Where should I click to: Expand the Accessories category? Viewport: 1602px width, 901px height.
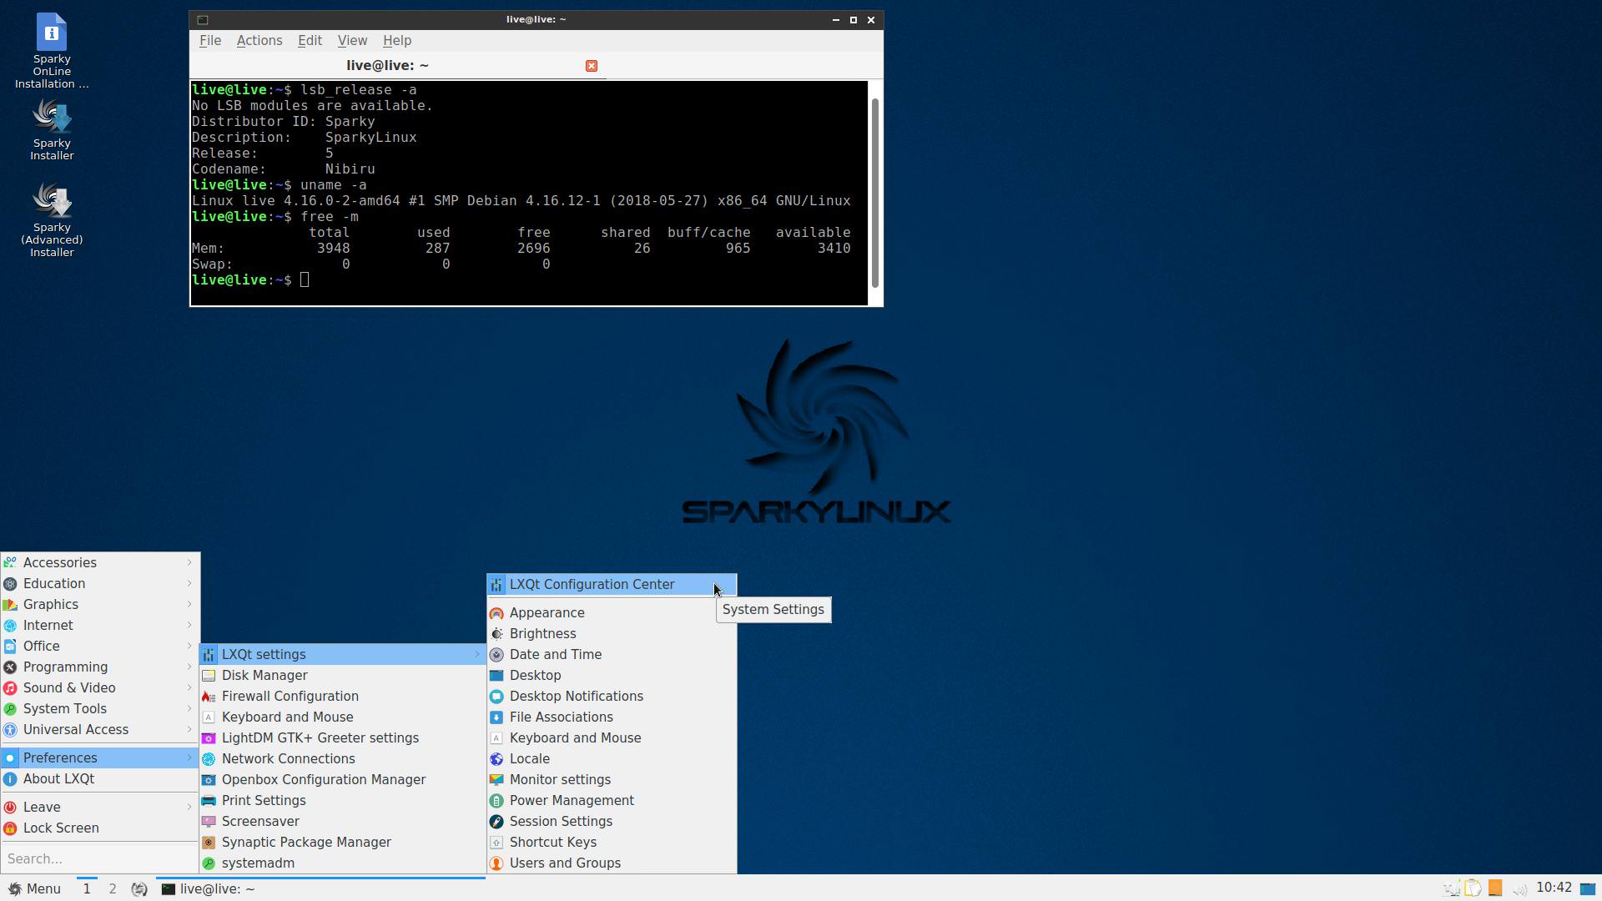pos(100,563)
